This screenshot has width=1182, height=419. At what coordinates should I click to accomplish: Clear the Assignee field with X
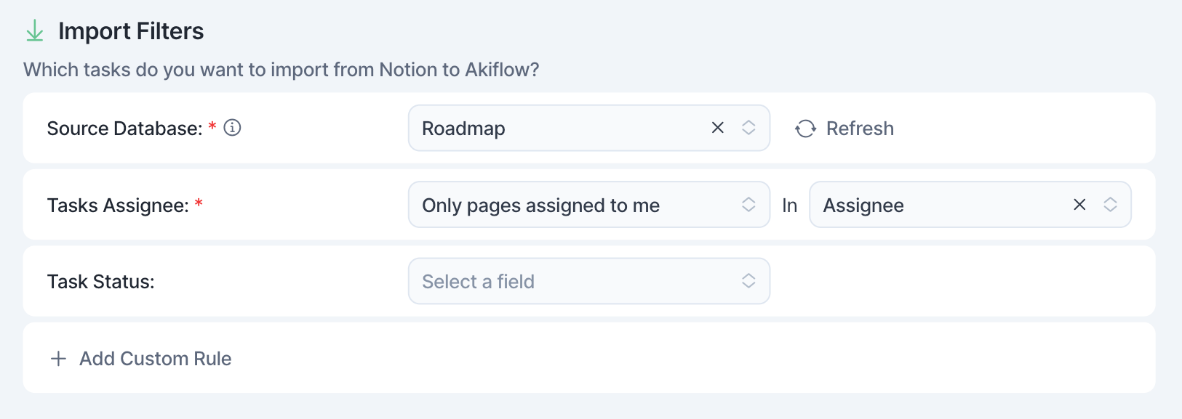[1079, 205]
